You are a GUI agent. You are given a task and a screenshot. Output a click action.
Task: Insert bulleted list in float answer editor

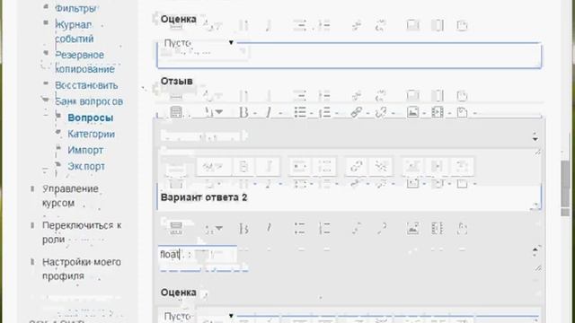pos(300,228)
